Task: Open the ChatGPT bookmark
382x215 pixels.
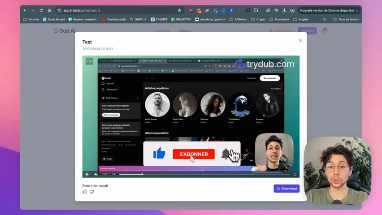Action: point(159,19)
